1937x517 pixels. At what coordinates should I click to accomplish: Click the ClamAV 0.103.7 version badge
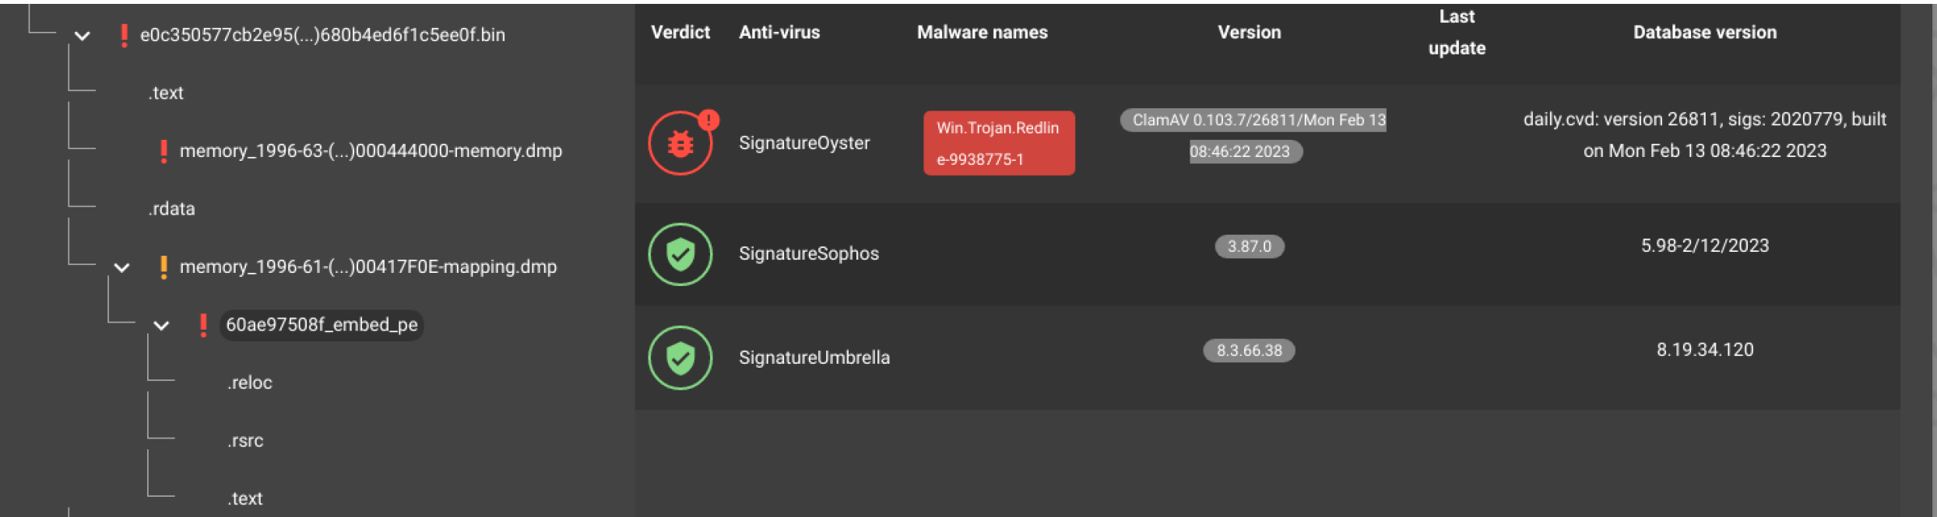[1253, 135]
